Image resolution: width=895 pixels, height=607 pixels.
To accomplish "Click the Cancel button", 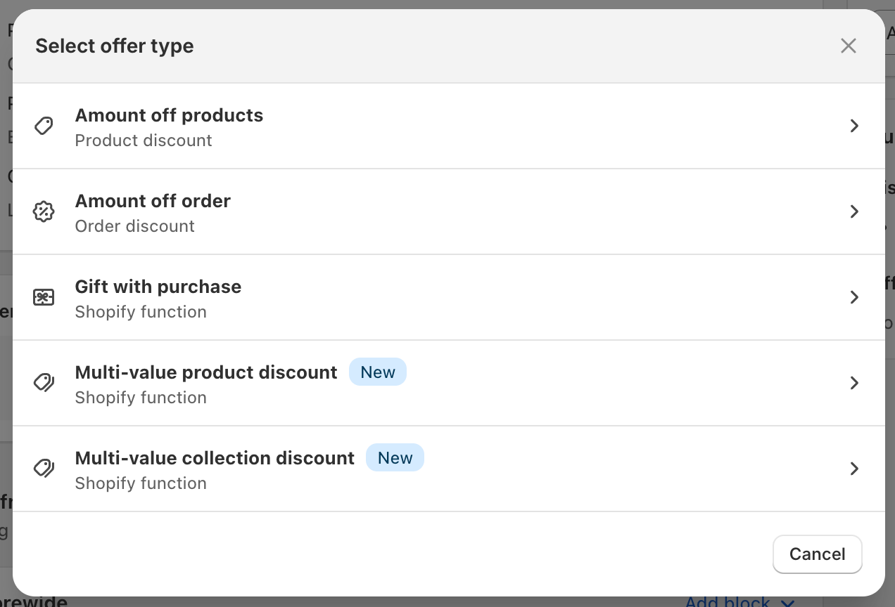I will tap(817, 554).
